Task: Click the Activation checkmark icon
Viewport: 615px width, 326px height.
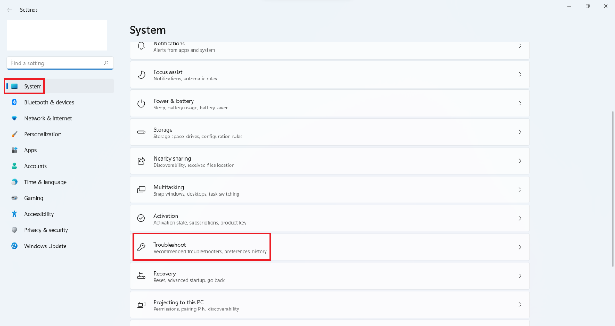Action: tap(141, 218)
